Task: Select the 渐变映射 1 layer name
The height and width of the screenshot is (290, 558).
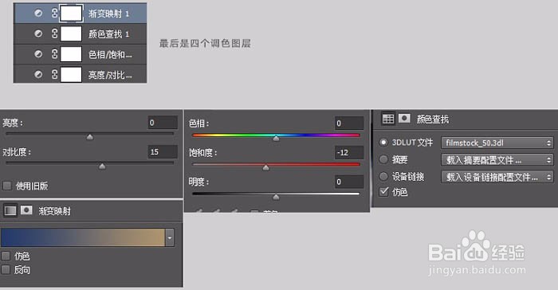Action: pos(108,14)
